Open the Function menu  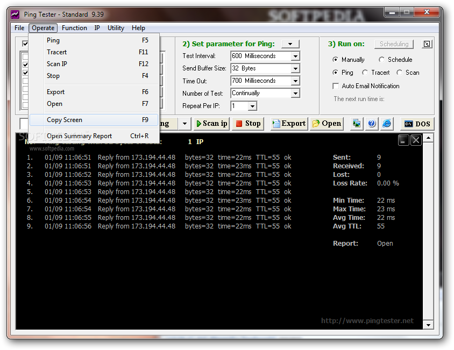point(74,28)
